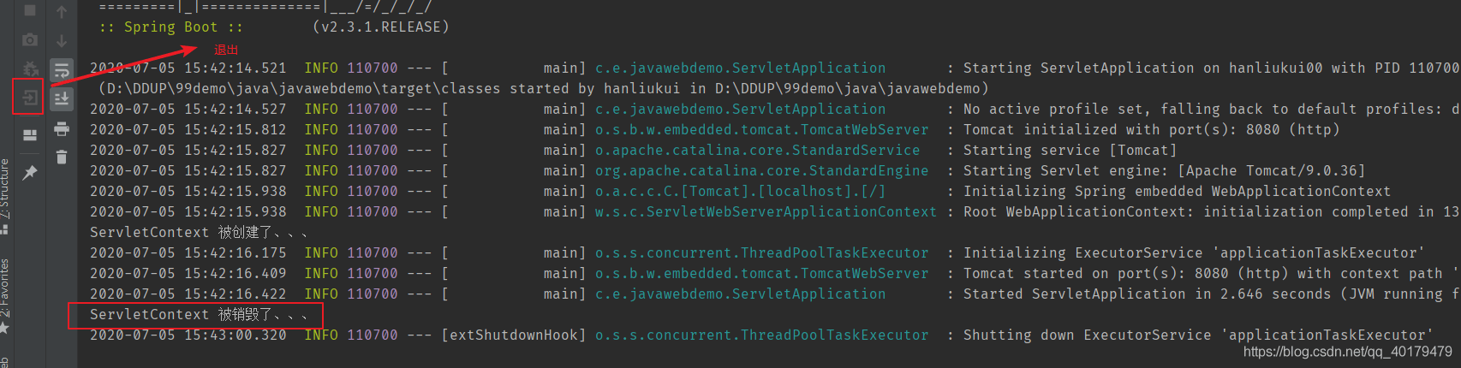
Task: Click the Stop process square icon
Action: pos(30,10)
